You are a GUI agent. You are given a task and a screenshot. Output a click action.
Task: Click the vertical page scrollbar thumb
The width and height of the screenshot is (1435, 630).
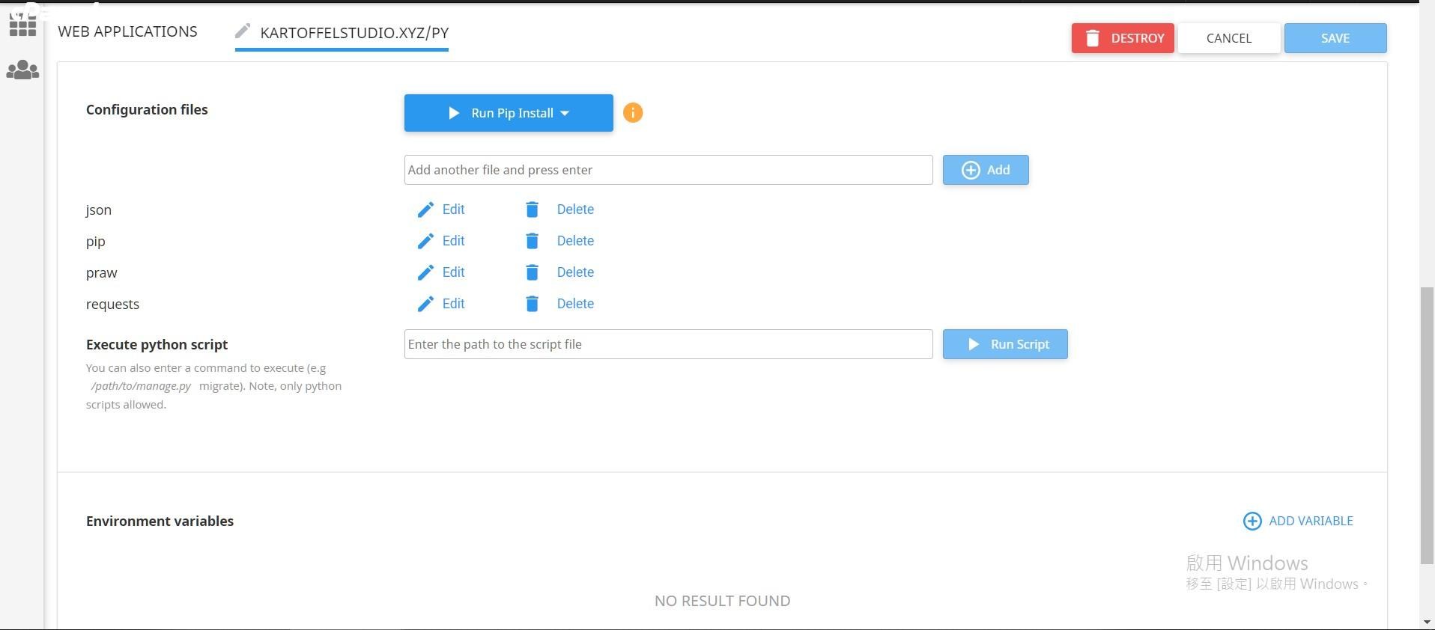[x=1427, y=425]
